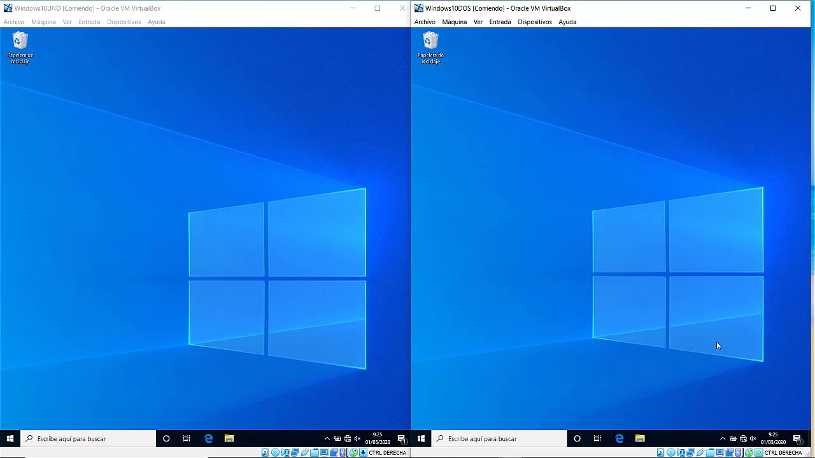Screen dimensions: 815x458
Task: Open network status in Windows10DOS tray
Action: coord(743,438)
